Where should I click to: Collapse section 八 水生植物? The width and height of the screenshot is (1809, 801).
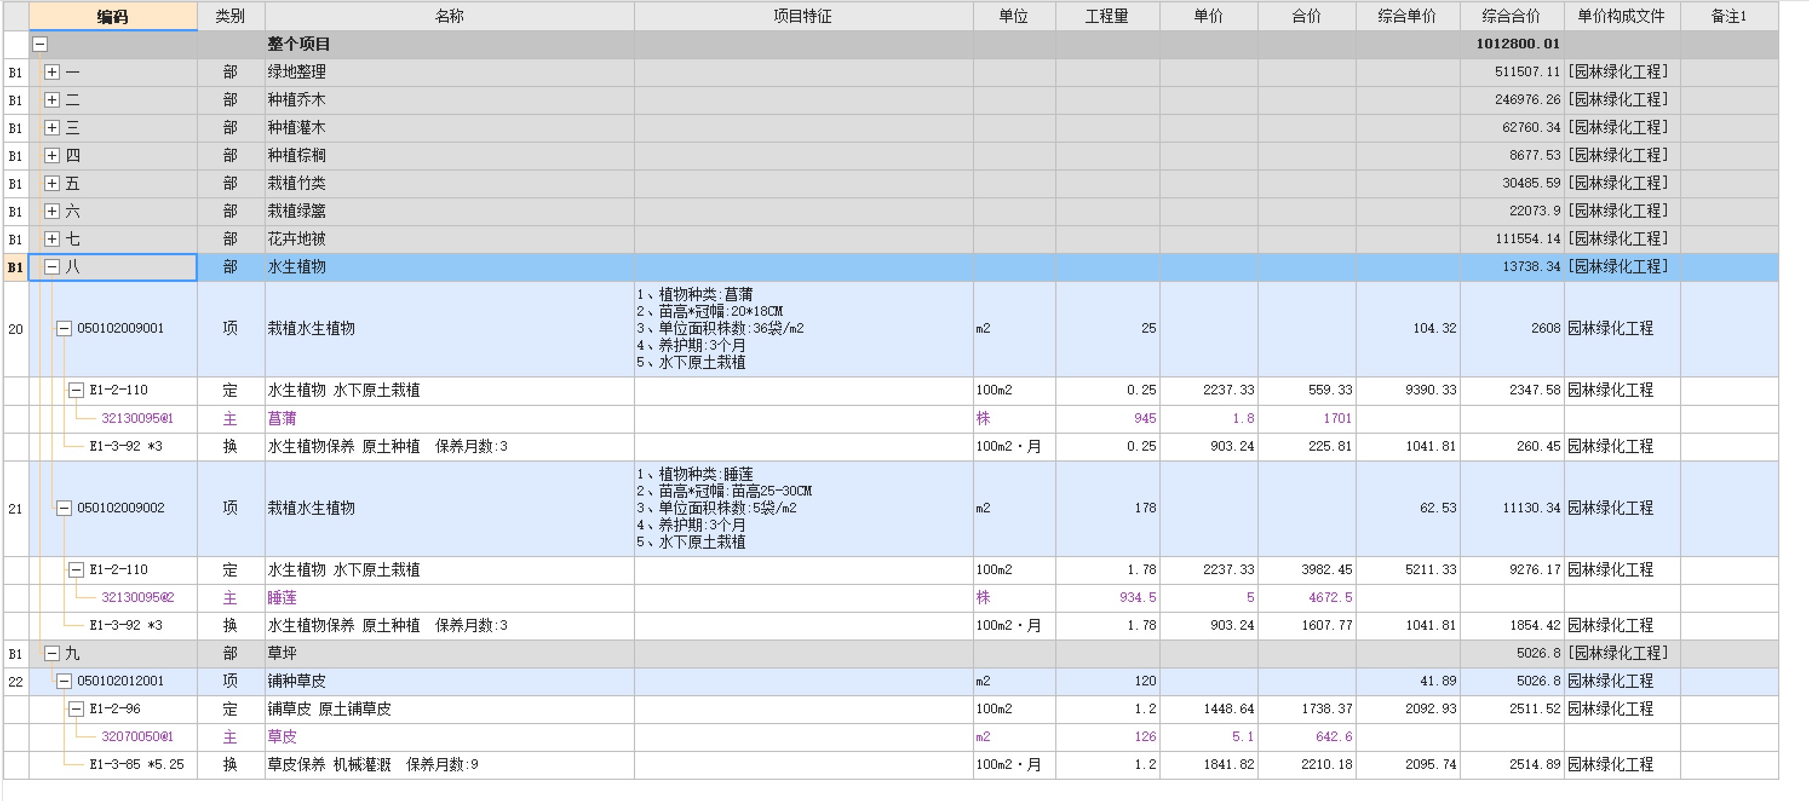[x=52, y=267]
